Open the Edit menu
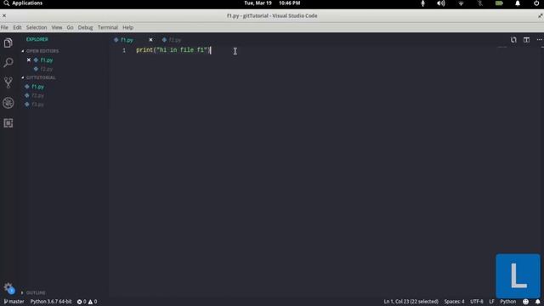 [x=17, y=27]
